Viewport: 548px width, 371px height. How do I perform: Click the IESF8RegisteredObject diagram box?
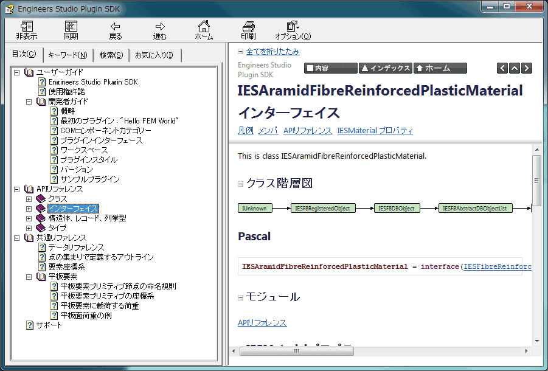pos(323,208)
